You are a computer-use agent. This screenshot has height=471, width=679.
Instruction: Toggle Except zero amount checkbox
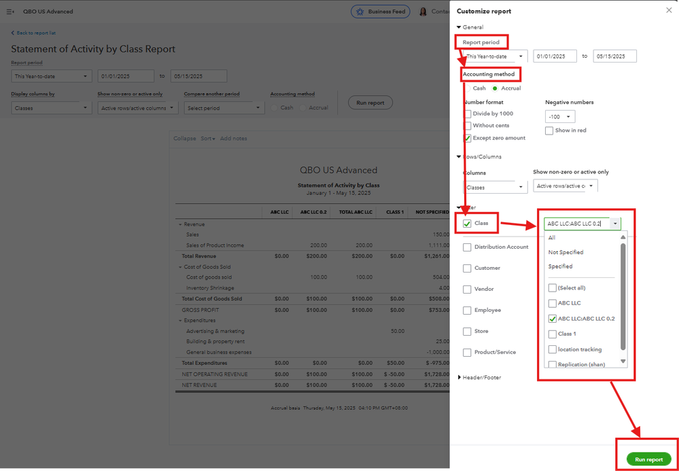(467, 138)
